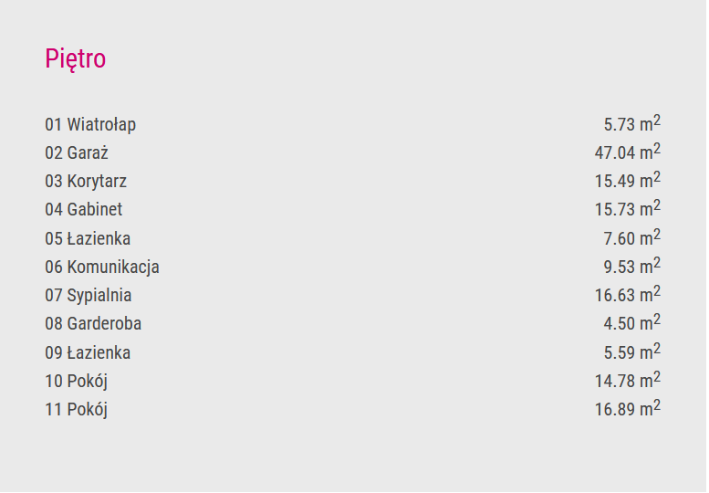Click the 47.04 m² garage area value
The width and height of the screenshot is (709, 493).
click(x=628, y=152)
